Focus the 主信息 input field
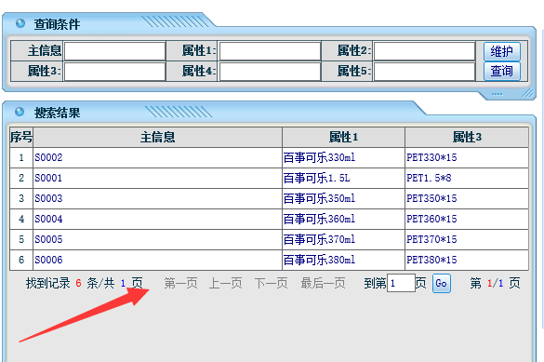This screenshot has height=362, width=544. click(114, 51)
